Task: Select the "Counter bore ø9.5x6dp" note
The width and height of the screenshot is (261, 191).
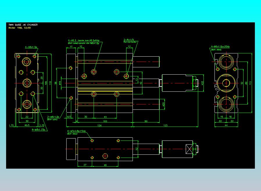Action: pos(89,40)
